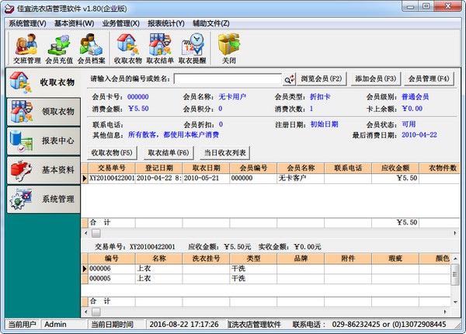Click 收取衣物(F5) button
Viewport: 466px width, 334px height.
coord(112,153)
